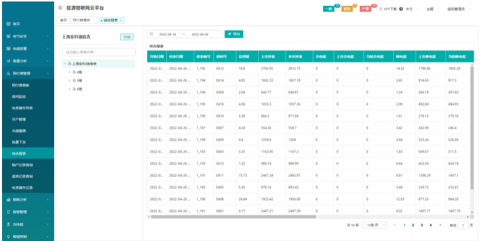Open the 主题 theme dropdown
This screenshot has height=241, width=500.
point(432,9)
